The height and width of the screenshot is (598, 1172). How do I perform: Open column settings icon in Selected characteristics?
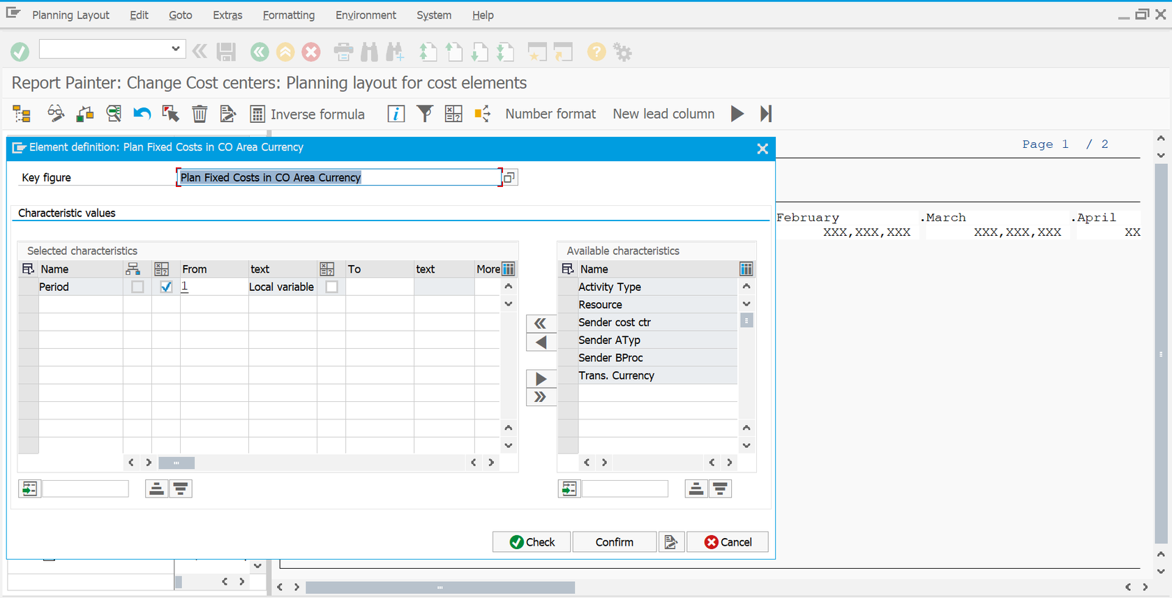pyautogui.click(x=509, y=269)
